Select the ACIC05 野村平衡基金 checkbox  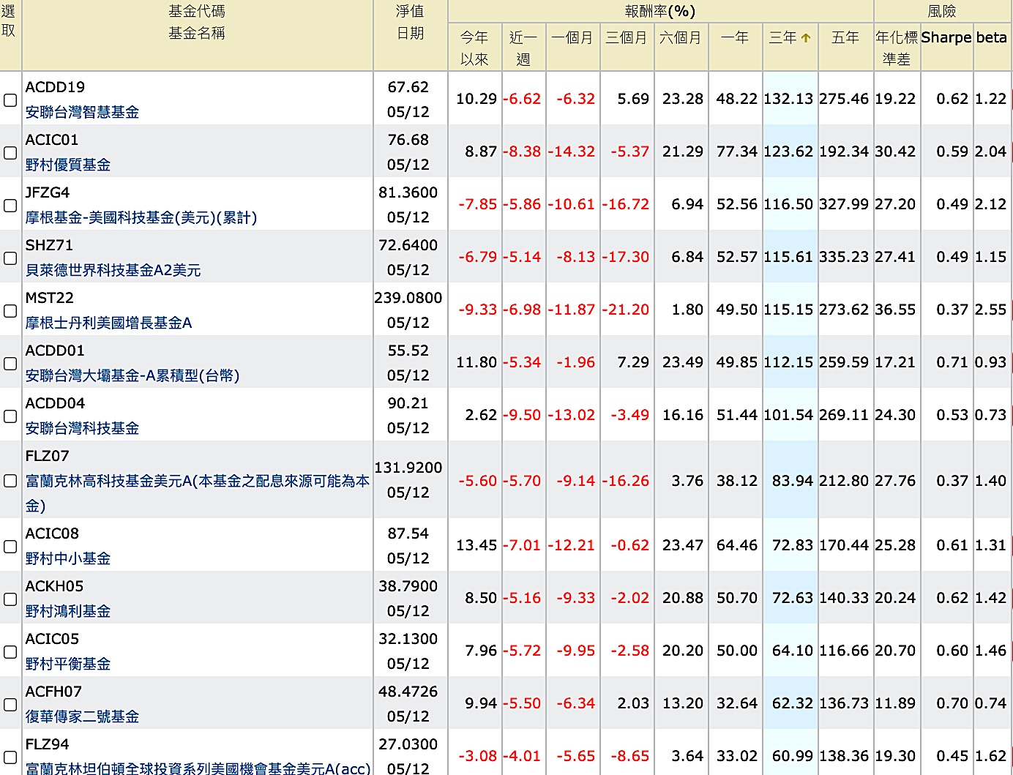pyautogui.click(x=10, y=651)
